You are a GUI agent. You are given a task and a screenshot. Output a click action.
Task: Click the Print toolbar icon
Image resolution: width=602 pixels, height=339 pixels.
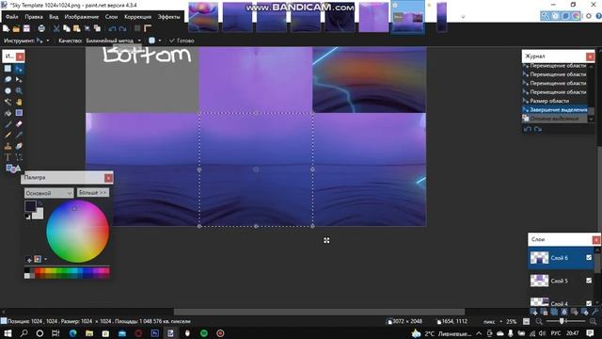(41, 28)
